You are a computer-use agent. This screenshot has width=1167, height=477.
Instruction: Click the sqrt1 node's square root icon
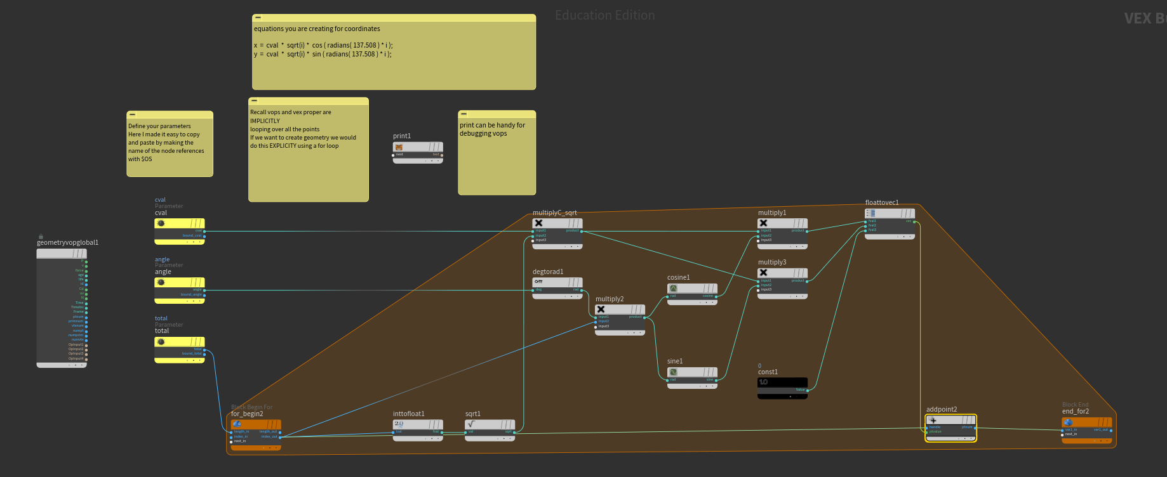point(471,424)
